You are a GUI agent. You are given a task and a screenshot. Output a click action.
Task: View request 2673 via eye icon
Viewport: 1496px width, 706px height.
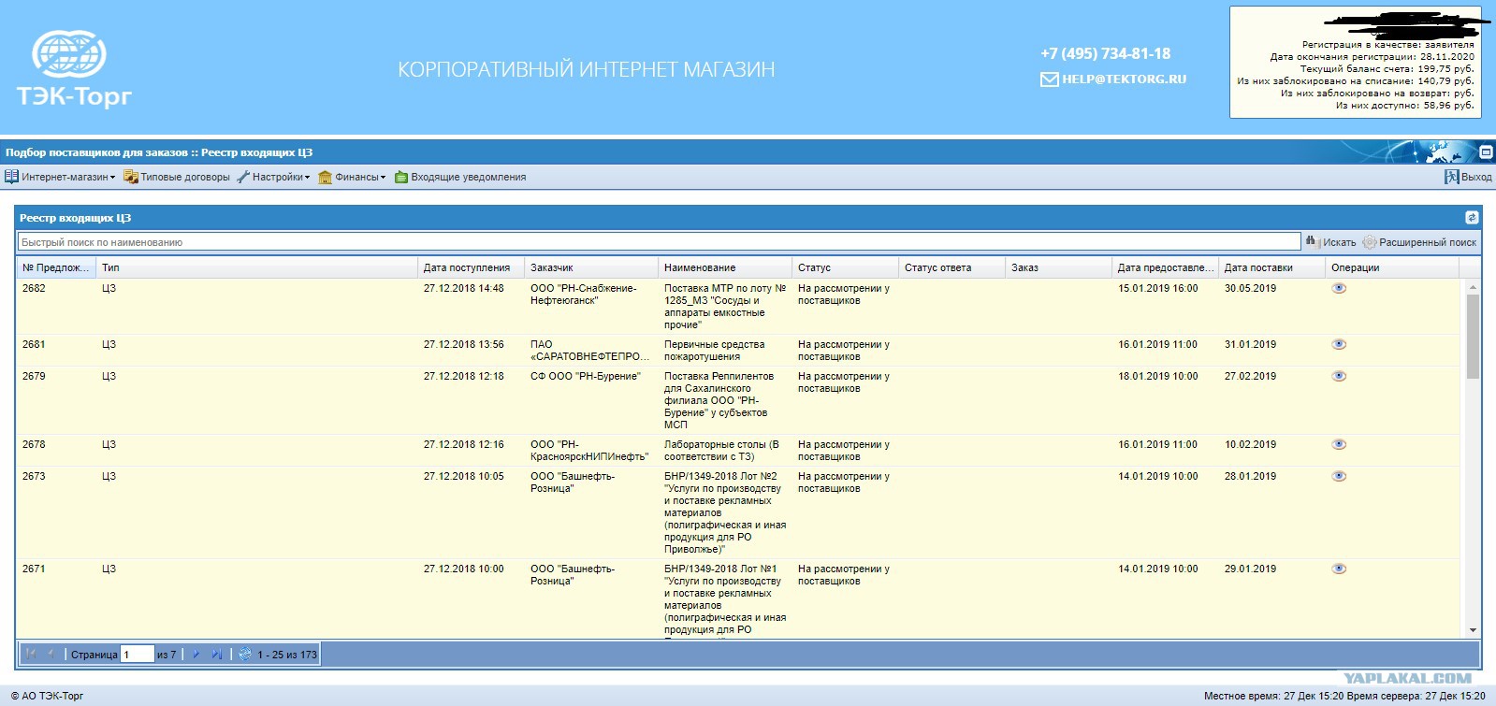[x=1339, y=476]
